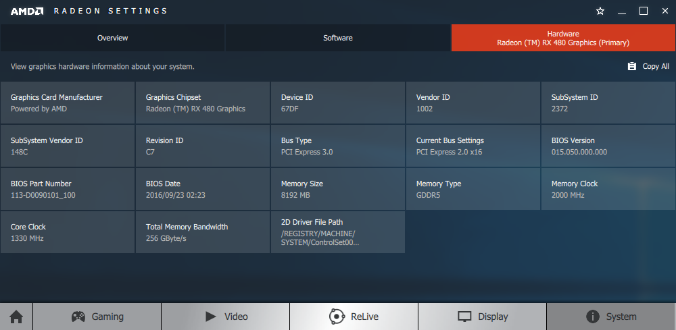Open the System section
The height and width of the screenshot is (330, 676).
611,317
